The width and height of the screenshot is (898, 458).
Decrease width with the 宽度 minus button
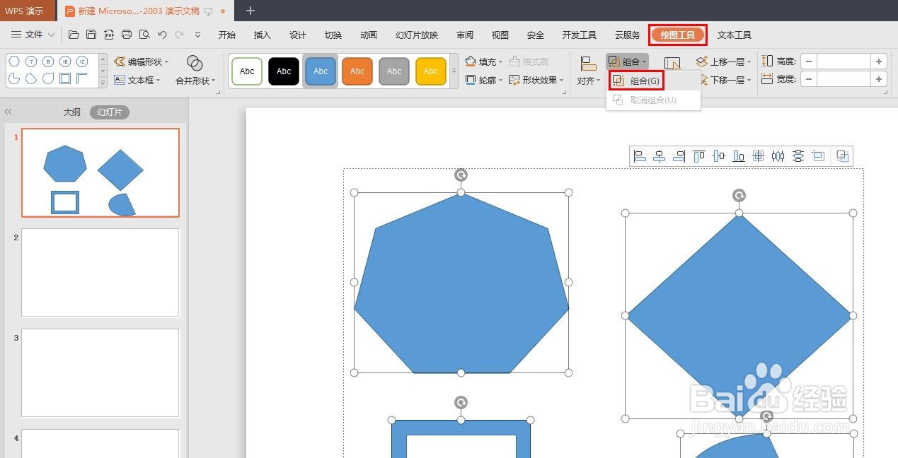[809, 79]
